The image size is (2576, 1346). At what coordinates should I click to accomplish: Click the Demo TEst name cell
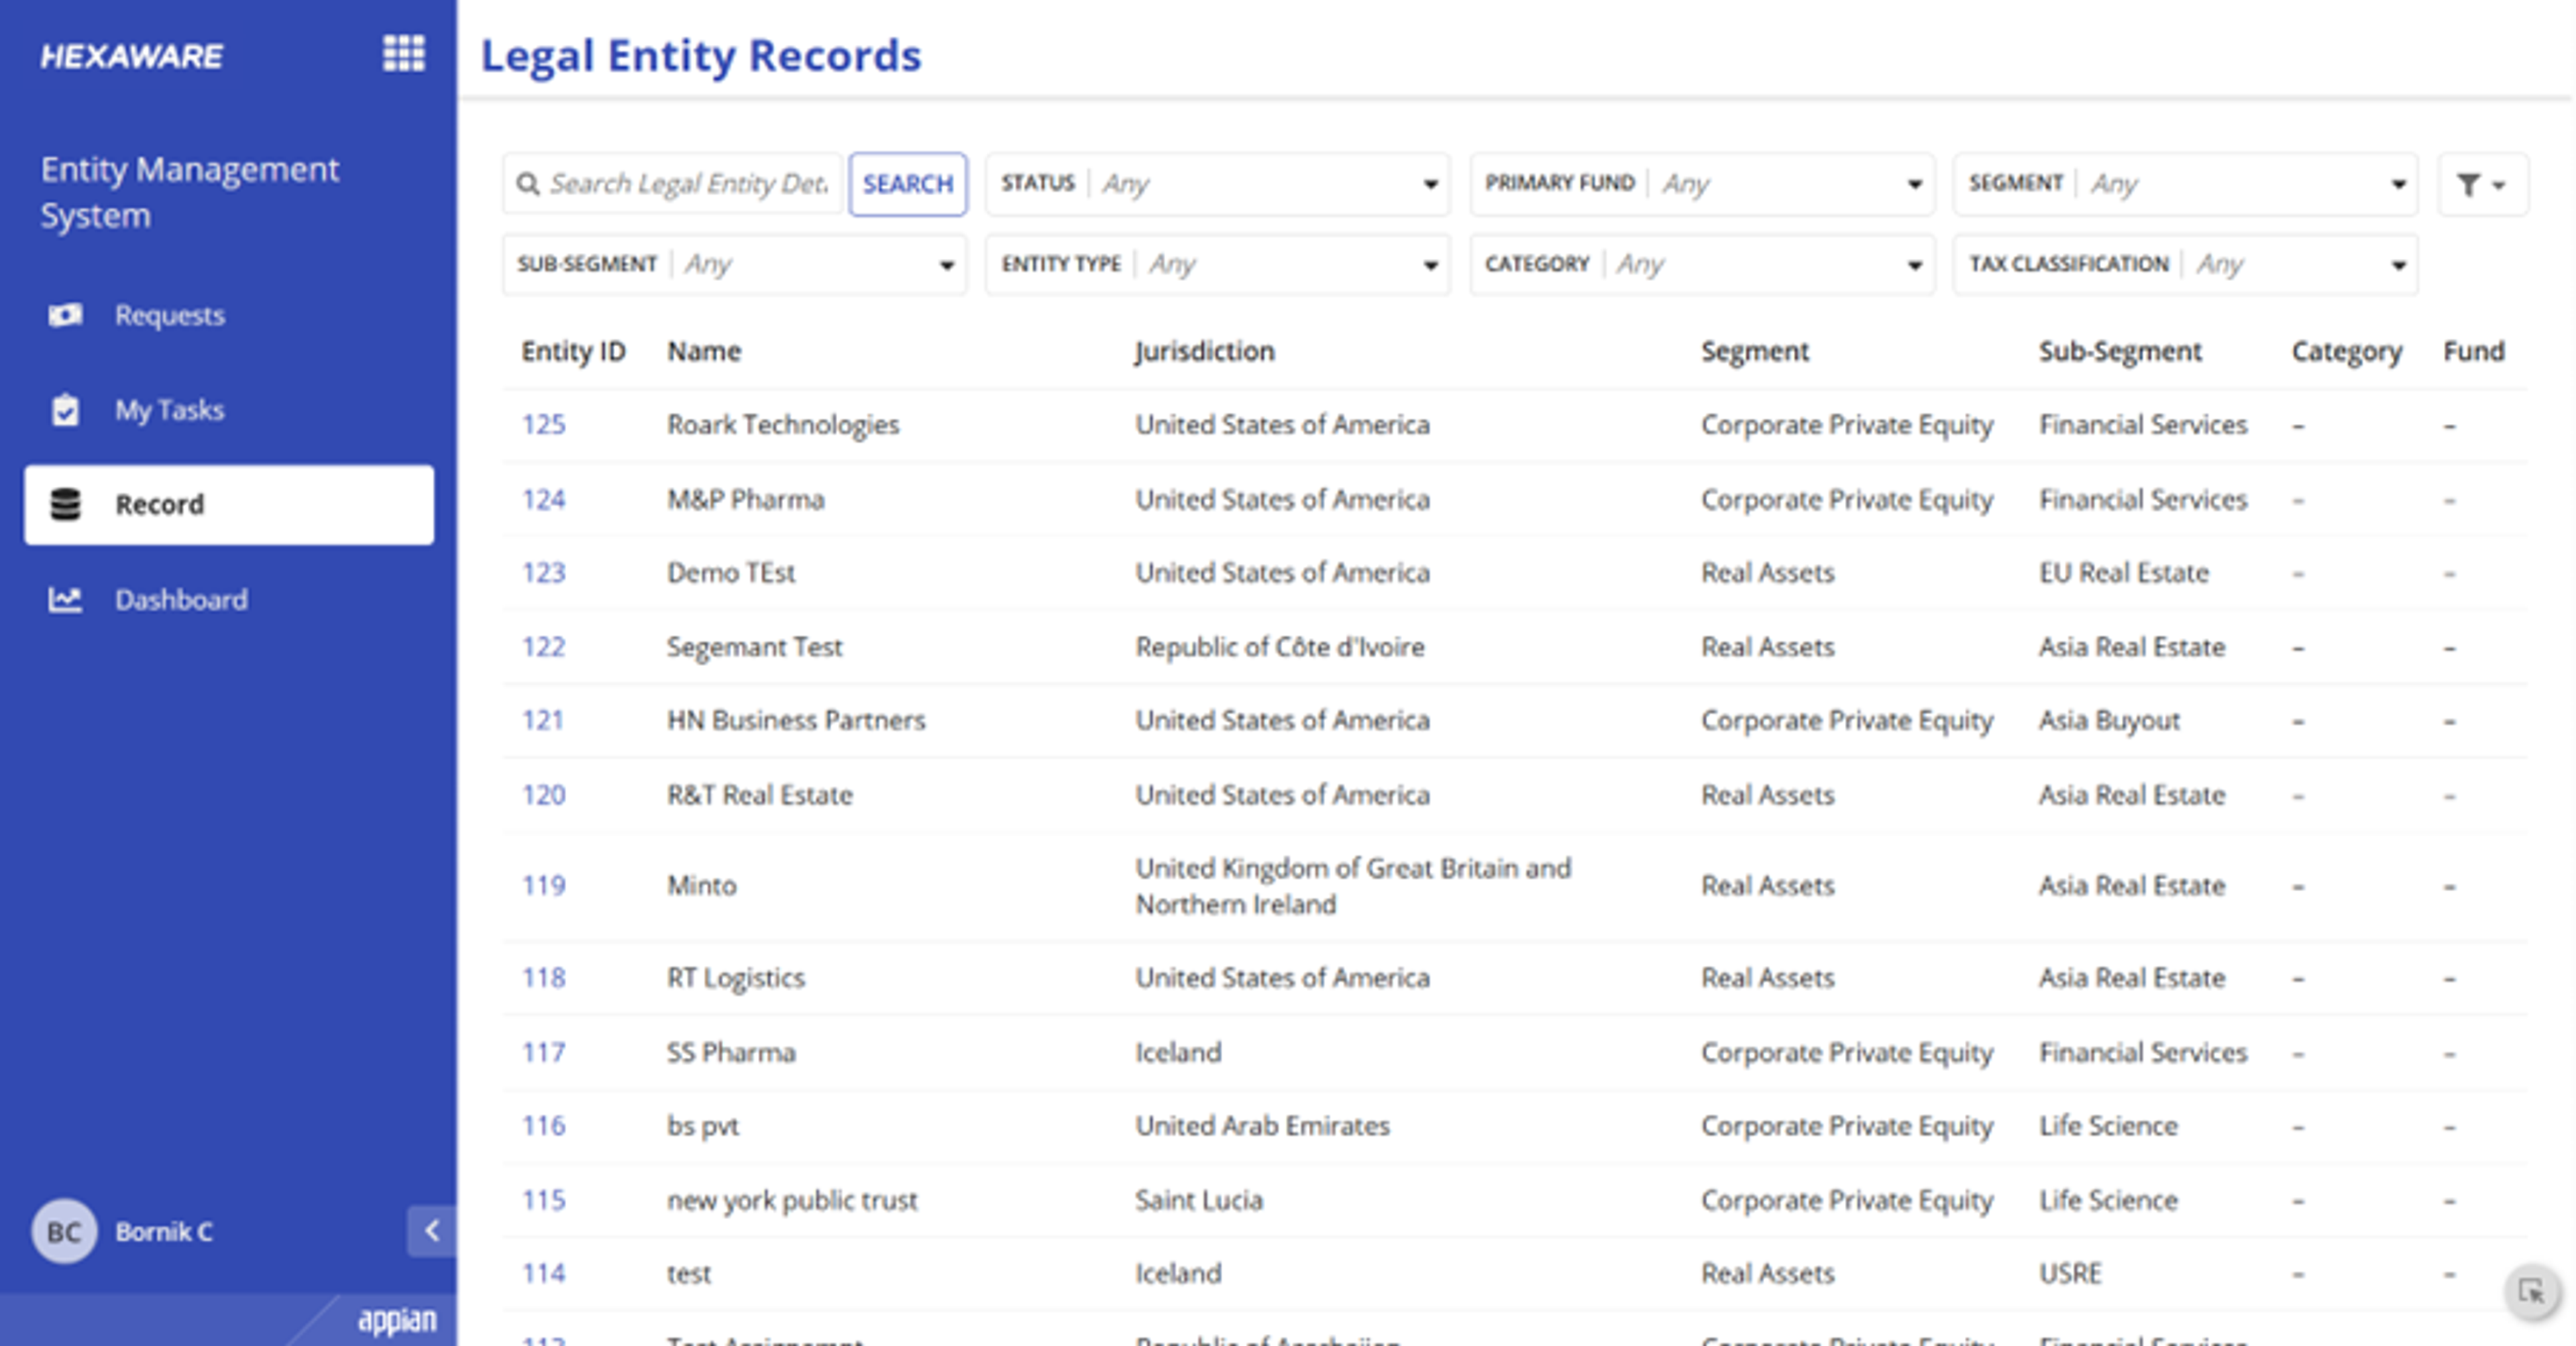[731, 573]
